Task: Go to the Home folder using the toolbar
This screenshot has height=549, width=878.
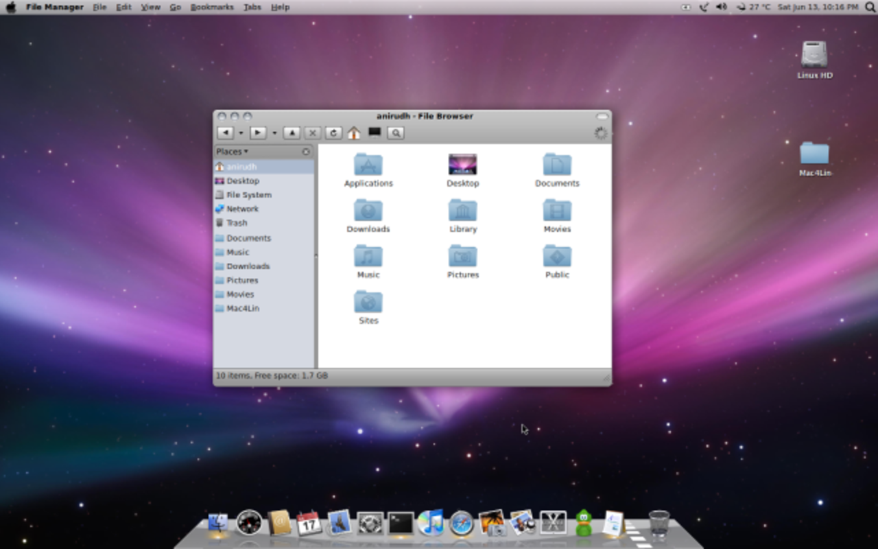Action: tap(355, 132)
